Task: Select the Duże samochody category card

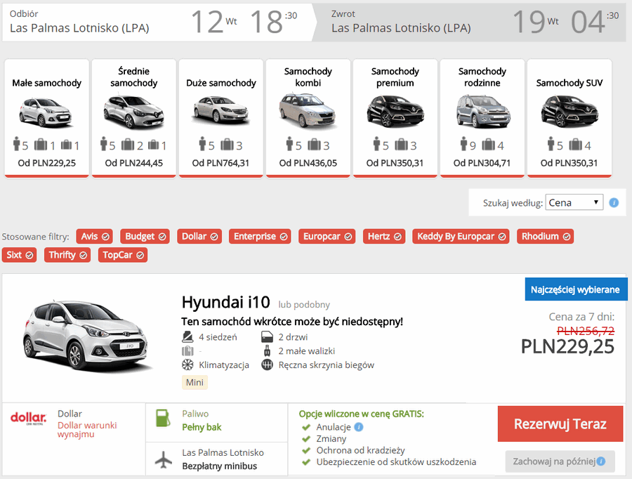Action: (x=221, y=118)
